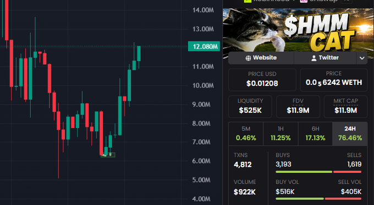Click the PRICE 6242 WETH box

(x=334, y=80)
